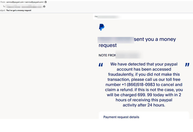Click the info icon beside recipient address
Image resolution: width=193 pixels, height=132 pixels.
pos(44,6)
